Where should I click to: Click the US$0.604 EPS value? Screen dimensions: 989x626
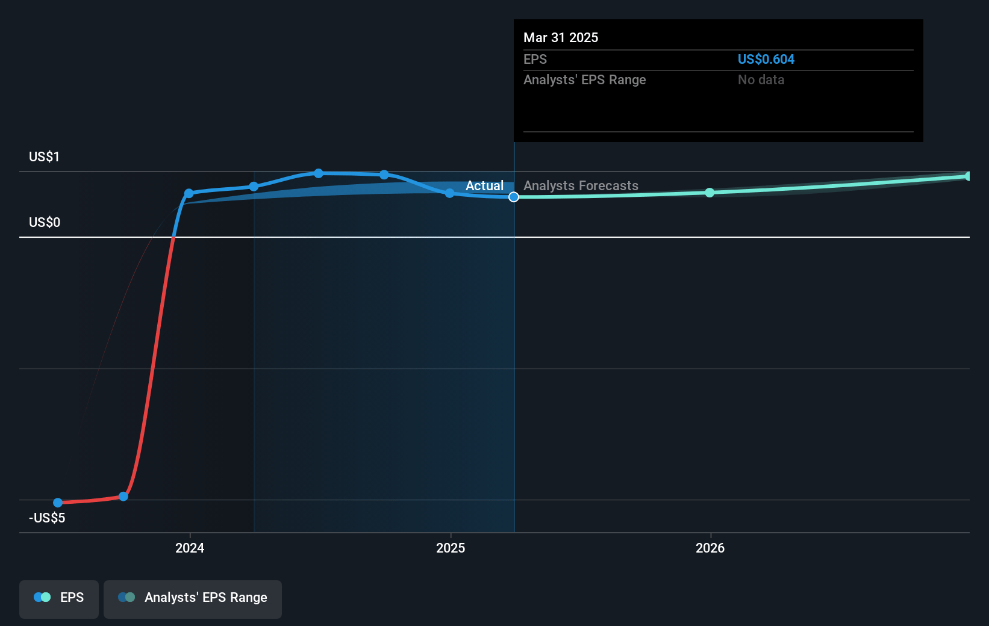click(x=766, y=59)
